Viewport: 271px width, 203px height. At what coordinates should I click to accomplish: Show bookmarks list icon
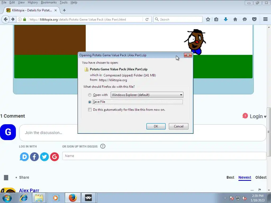[216, 19]
